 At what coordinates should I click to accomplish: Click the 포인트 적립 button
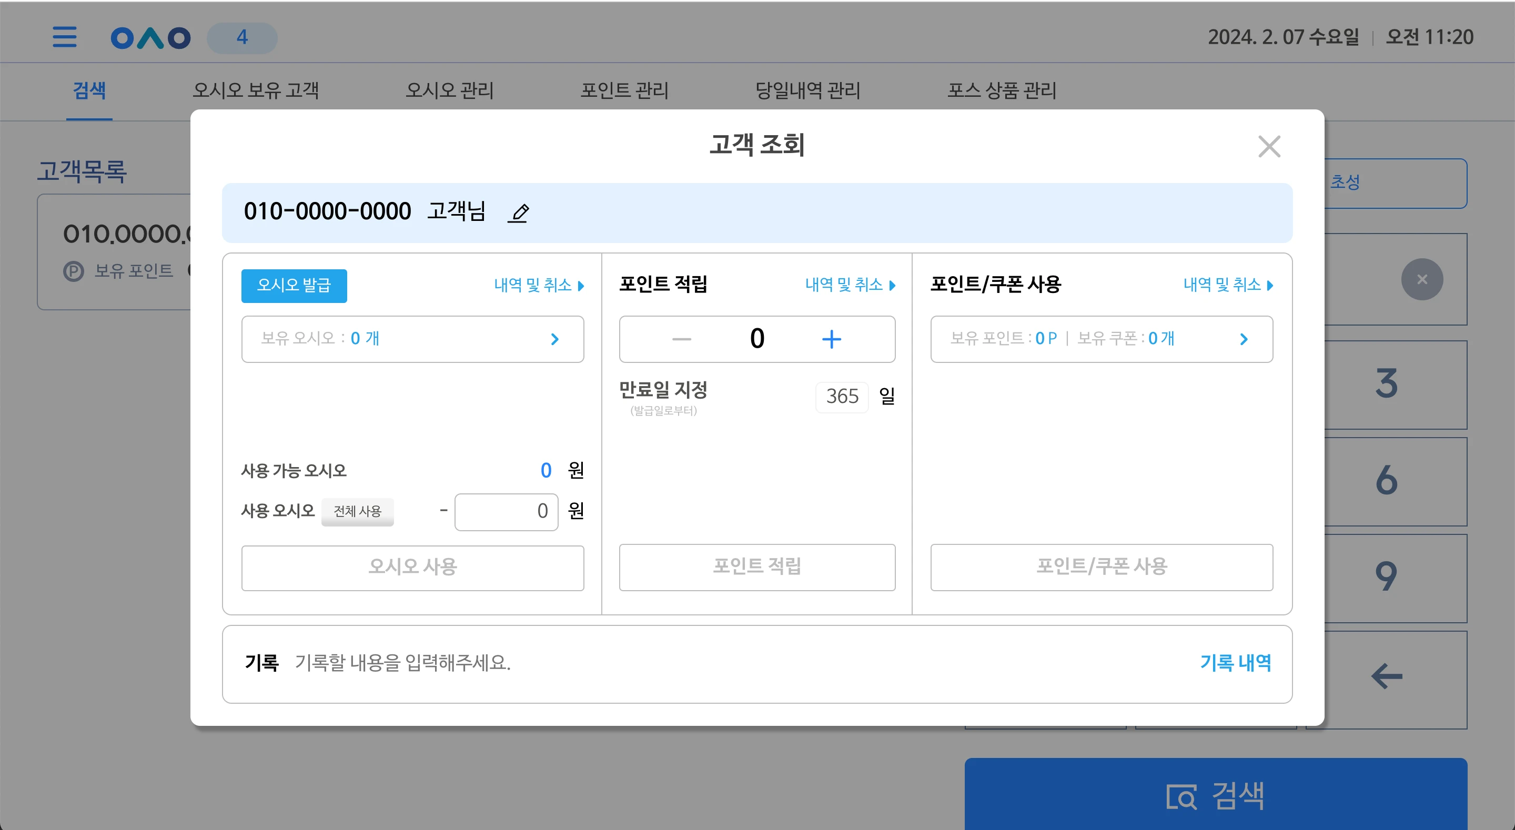tap(757, 566)
